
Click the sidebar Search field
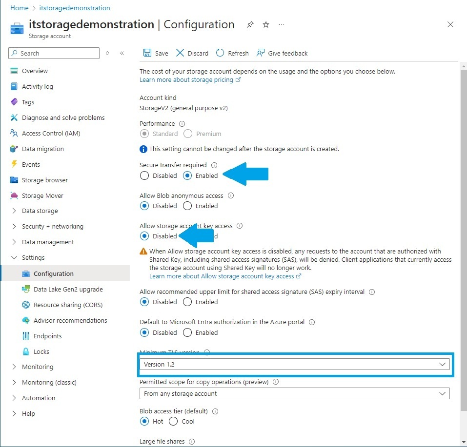click(x=54, y=53)
